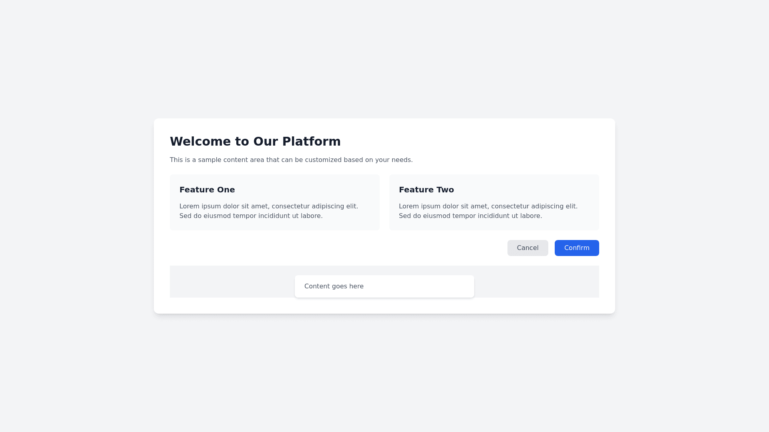Click gray band right of the content box
The width and height of the screenshot is (769, 432).
point(537,282)
